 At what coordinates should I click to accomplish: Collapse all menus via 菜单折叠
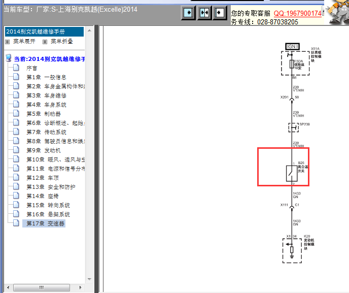click(62, 41)
